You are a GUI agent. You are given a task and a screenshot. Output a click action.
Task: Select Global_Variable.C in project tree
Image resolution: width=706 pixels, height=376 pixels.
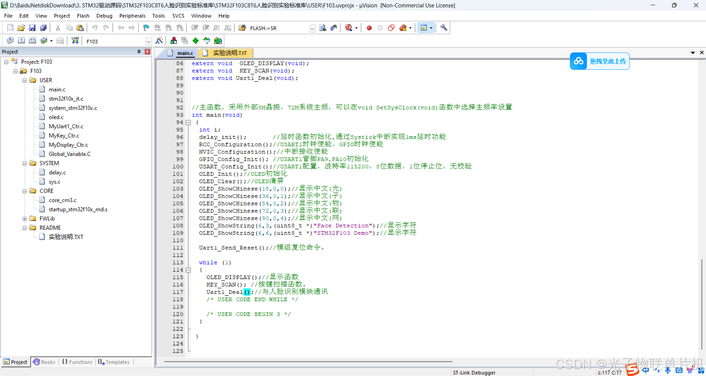[70, 154]
